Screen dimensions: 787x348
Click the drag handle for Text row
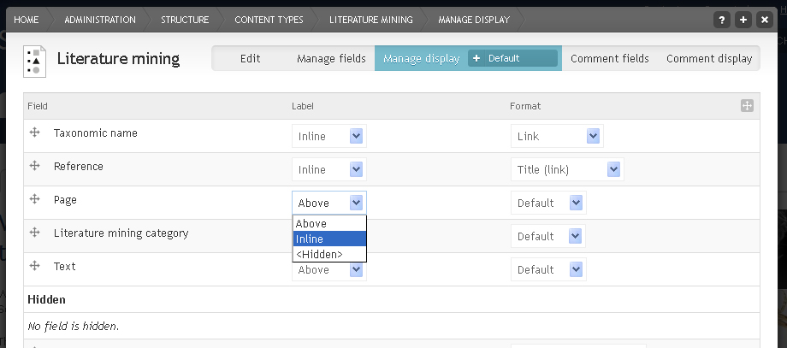click(x=34, y=266)
